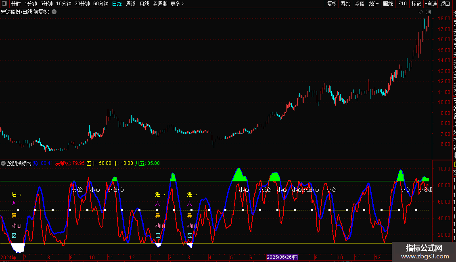Screen dimensions: 456x262
Task: Switch to the 分时 intraday view
Action: click(16, 4)
